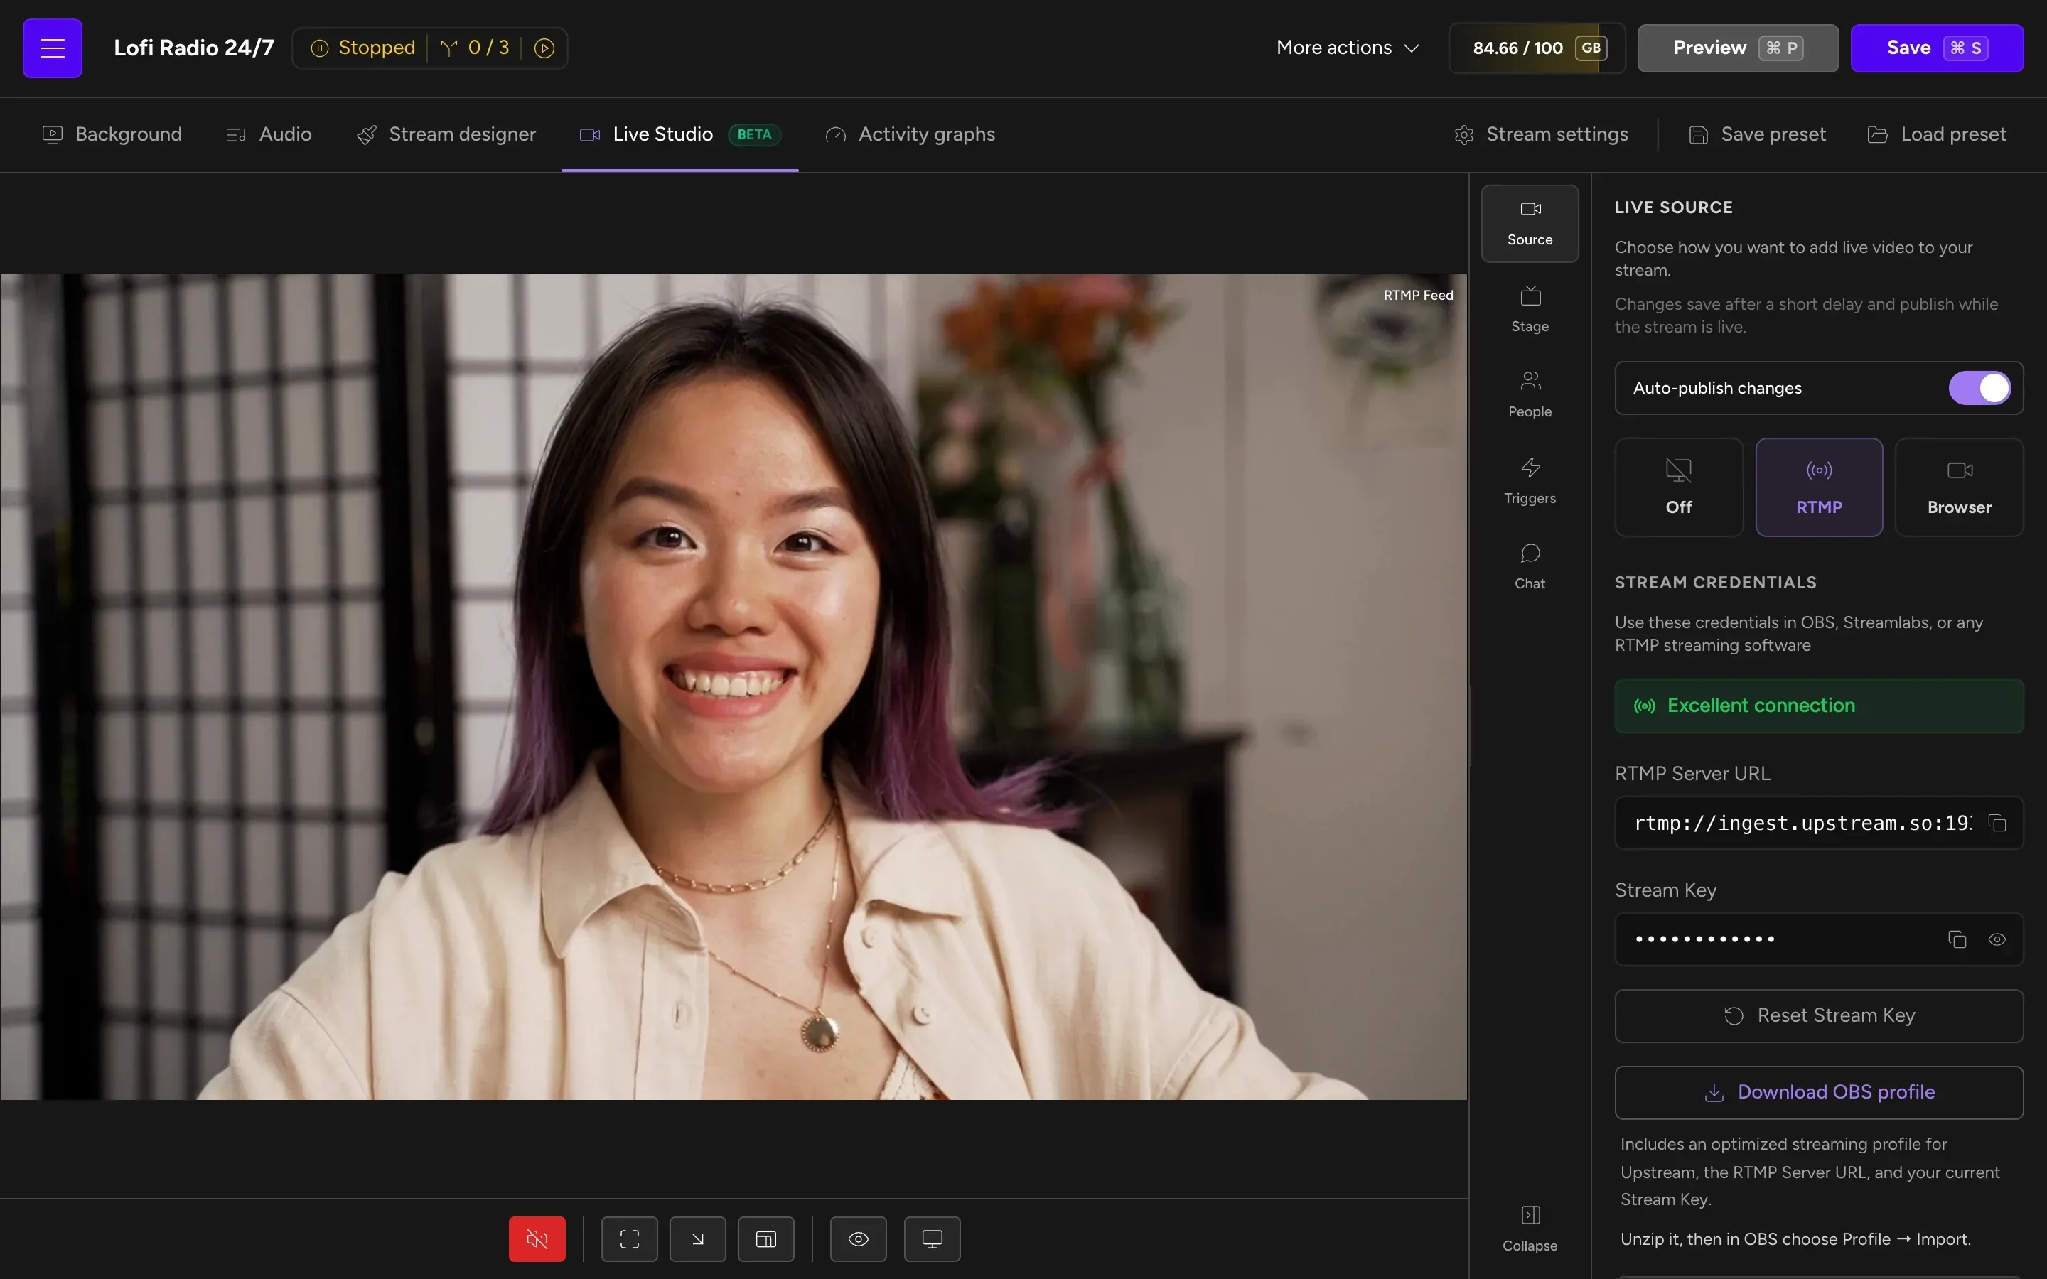Click the Excellent connection status banner
Viewport: 2047px width, 1279px height.
pos(1819,706)
